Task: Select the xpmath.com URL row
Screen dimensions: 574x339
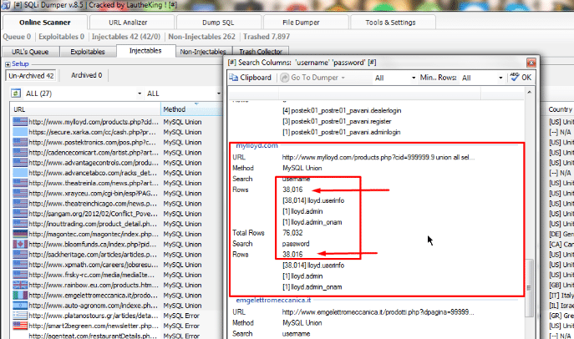Action: point(94,265)
